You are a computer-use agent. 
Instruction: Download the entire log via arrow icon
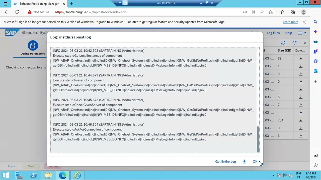click(x=244, y=161)
